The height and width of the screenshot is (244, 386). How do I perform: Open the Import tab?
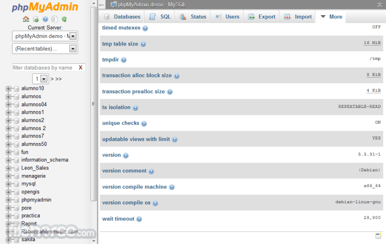tap(298, 16)
